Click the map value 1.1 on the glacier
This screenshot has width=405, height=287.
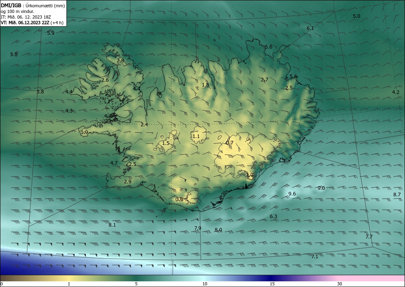point(196,136)
